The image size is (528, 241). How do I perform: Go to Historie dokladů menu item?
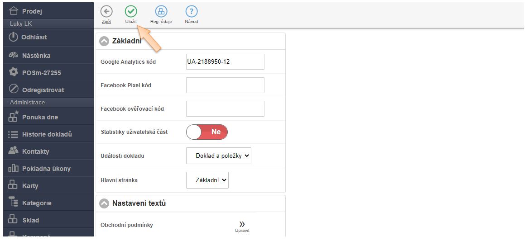(x=47, y=134)
